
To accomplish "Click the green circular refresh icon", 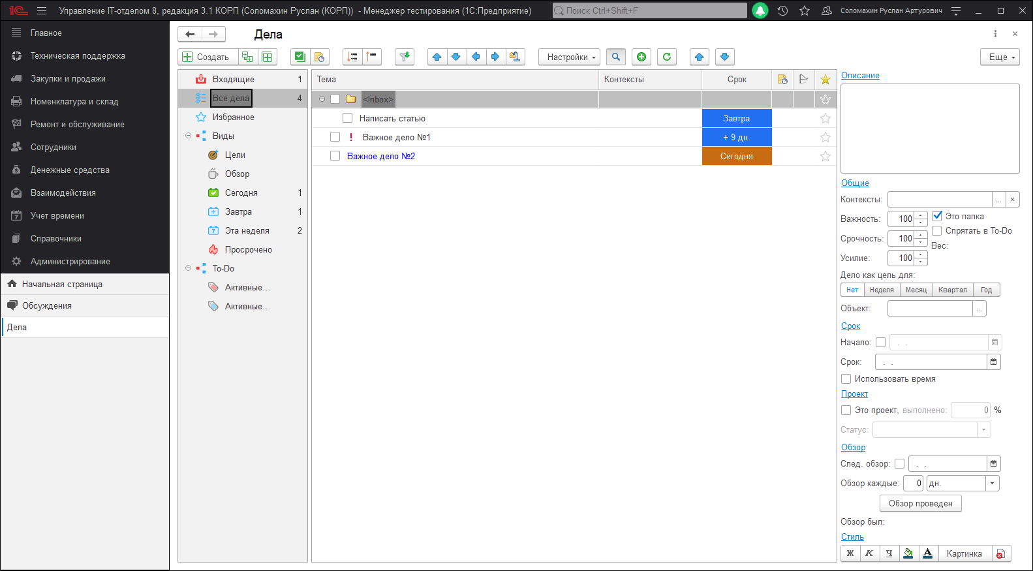I will coord(666,57).
